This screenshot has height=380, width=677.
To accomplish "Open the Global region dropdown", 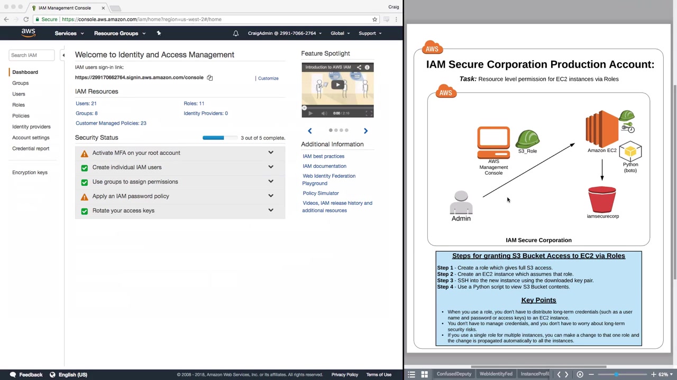I will (x=340, y=33).
